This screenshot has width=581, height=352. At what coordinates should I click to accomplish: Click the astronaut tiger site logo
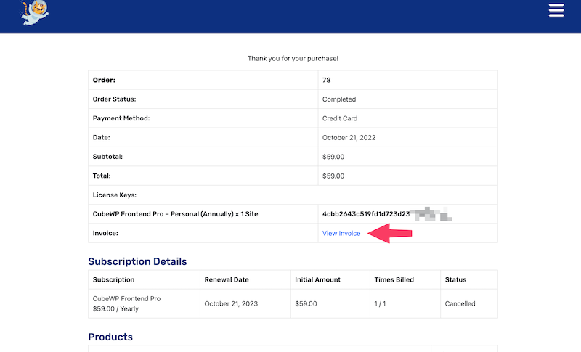coord(34,12)
